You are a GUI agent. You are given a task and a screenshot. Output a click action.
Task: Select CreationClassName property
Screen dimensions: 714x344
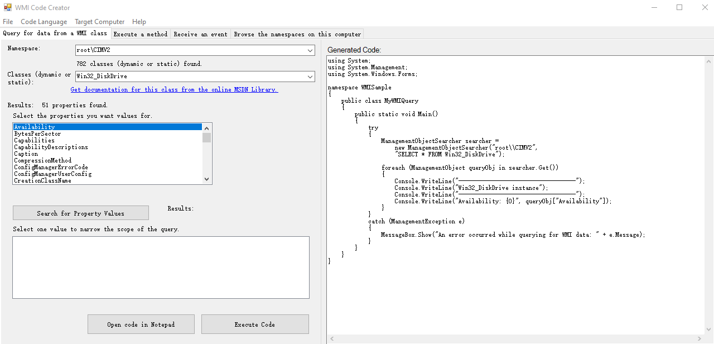108,180
